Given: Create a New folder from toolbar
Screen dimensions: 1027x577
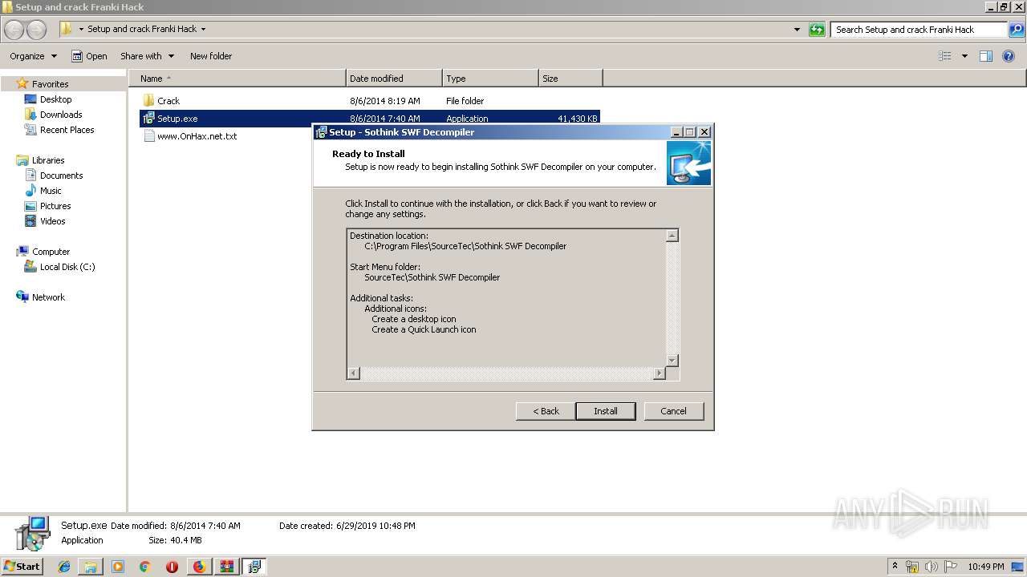Looking at the screenshot, I should click(211, 56).
